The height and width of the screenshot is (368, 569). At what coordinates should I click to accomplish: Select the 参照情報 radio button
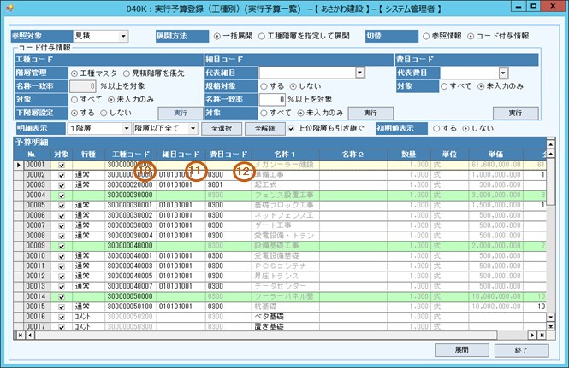[x=427, y=37]
